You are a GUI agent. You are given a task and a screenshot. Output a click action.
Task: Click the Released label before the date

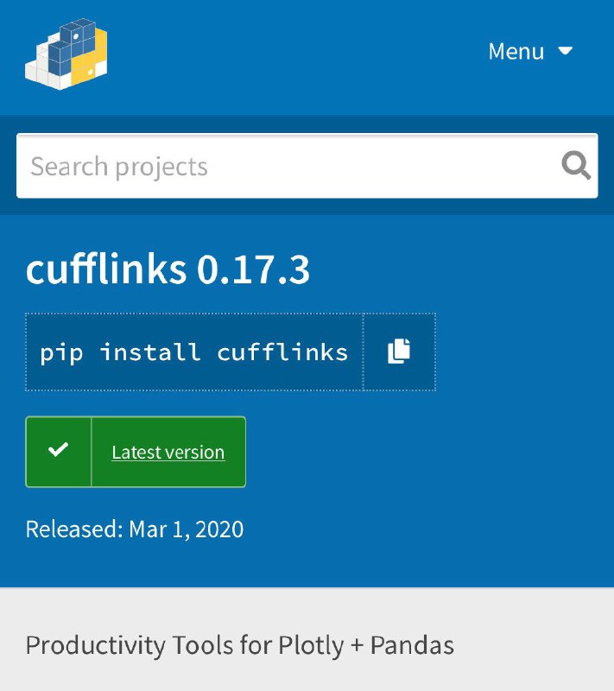pyautogui.click(x=74, y=529)
